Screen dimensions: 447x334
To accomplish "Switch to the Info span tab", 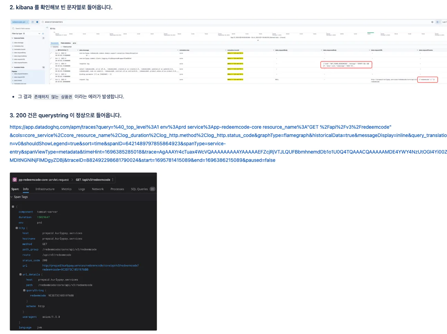I will pos(26,189).
